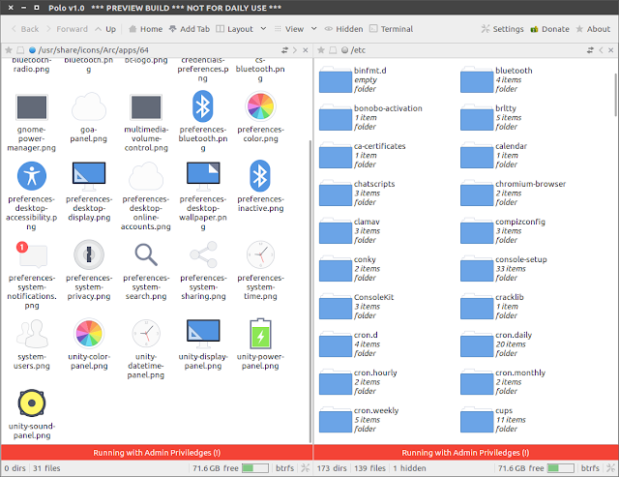Go to the Home folder

coord(145,29)
